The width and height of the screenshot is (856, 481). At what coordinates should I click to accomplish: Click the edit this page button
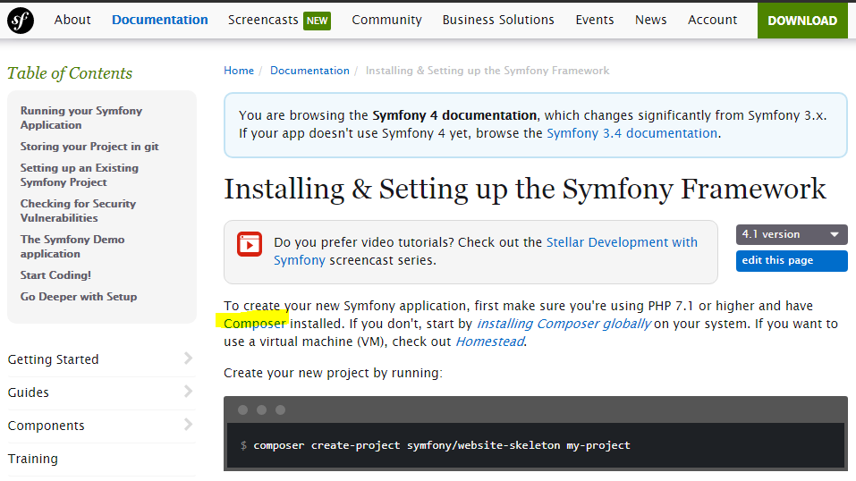click(x=791, y=260)
